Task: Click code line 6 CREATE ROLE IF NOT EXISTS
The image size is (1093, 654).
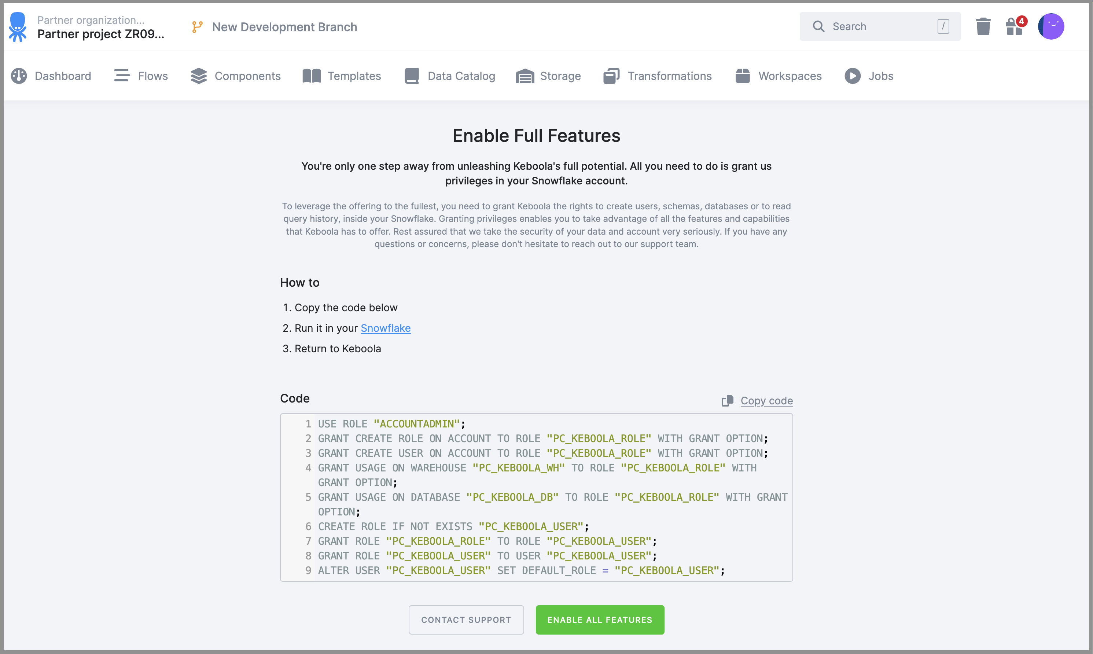Action: click(453, 526)
